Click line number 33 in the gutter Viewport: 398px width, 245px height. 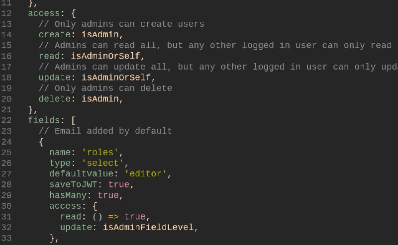coord(6,238)
